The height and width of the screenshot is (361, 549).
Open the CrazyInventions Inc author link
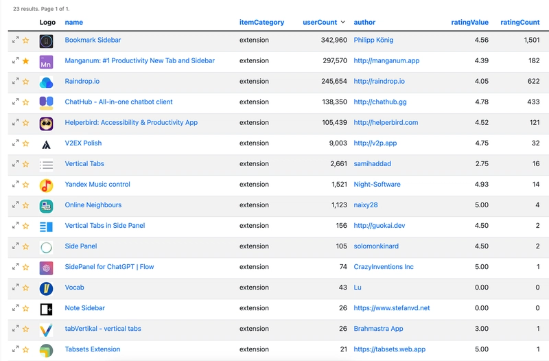pos(384,267)
